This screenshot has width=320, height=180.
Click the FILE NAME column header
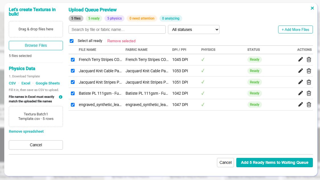87,50
